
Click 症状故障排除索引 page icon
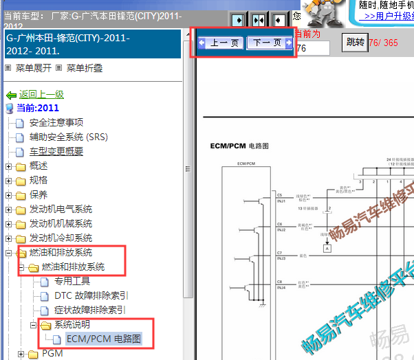(x=45, y=311)
